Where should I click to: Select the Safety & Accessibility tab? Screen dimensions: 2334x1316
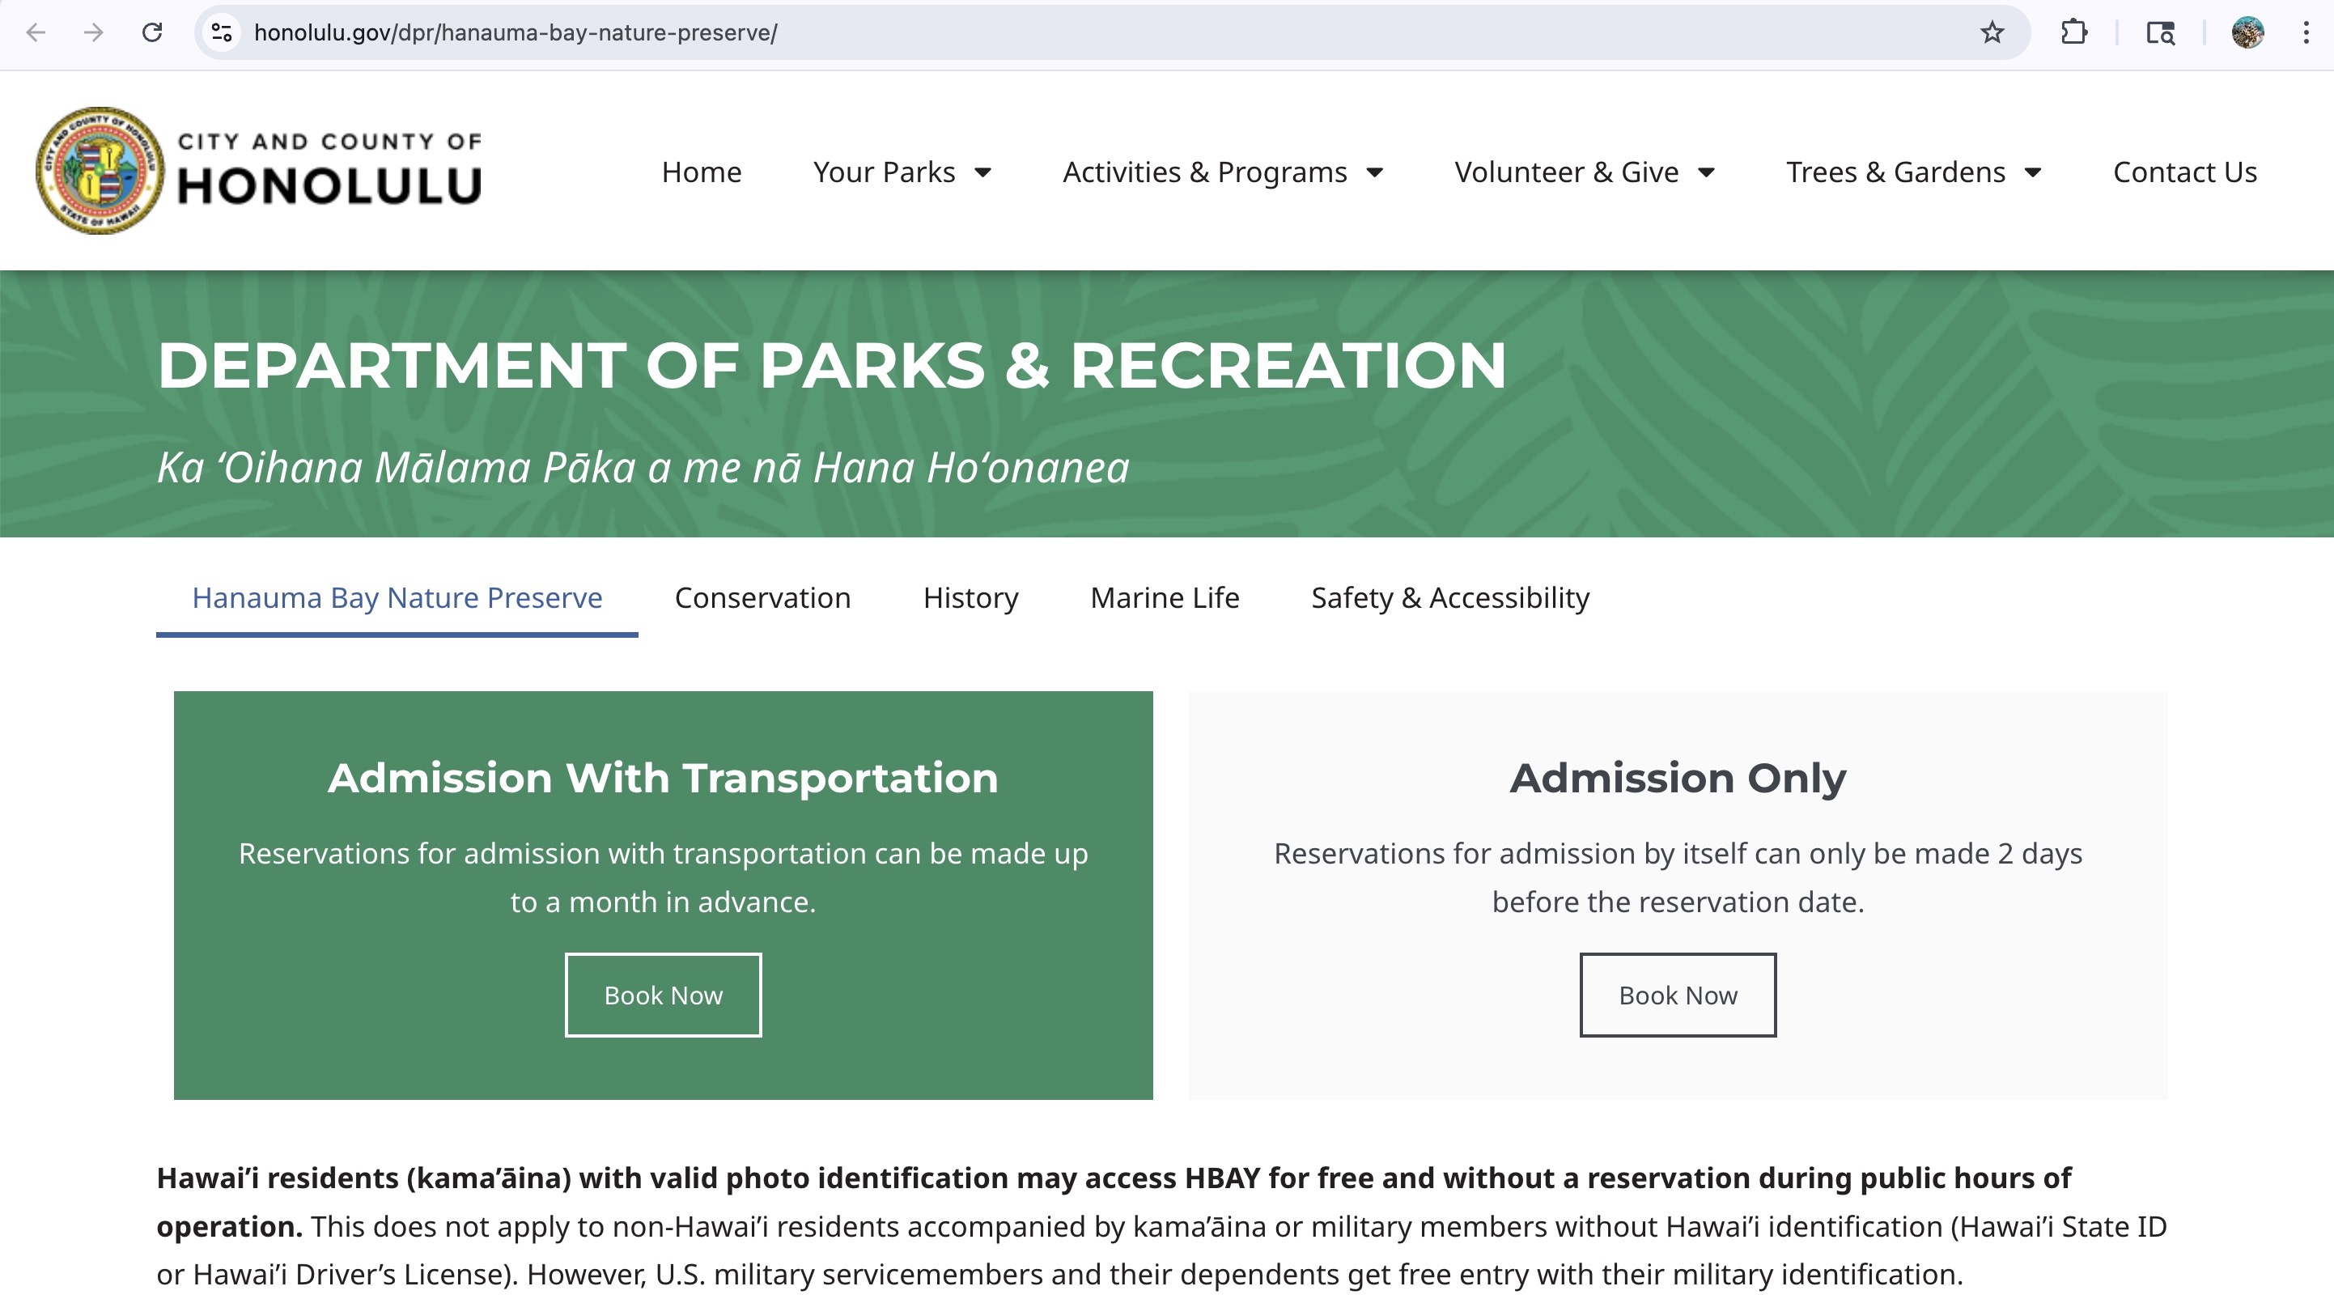(x=1449, y=598)
